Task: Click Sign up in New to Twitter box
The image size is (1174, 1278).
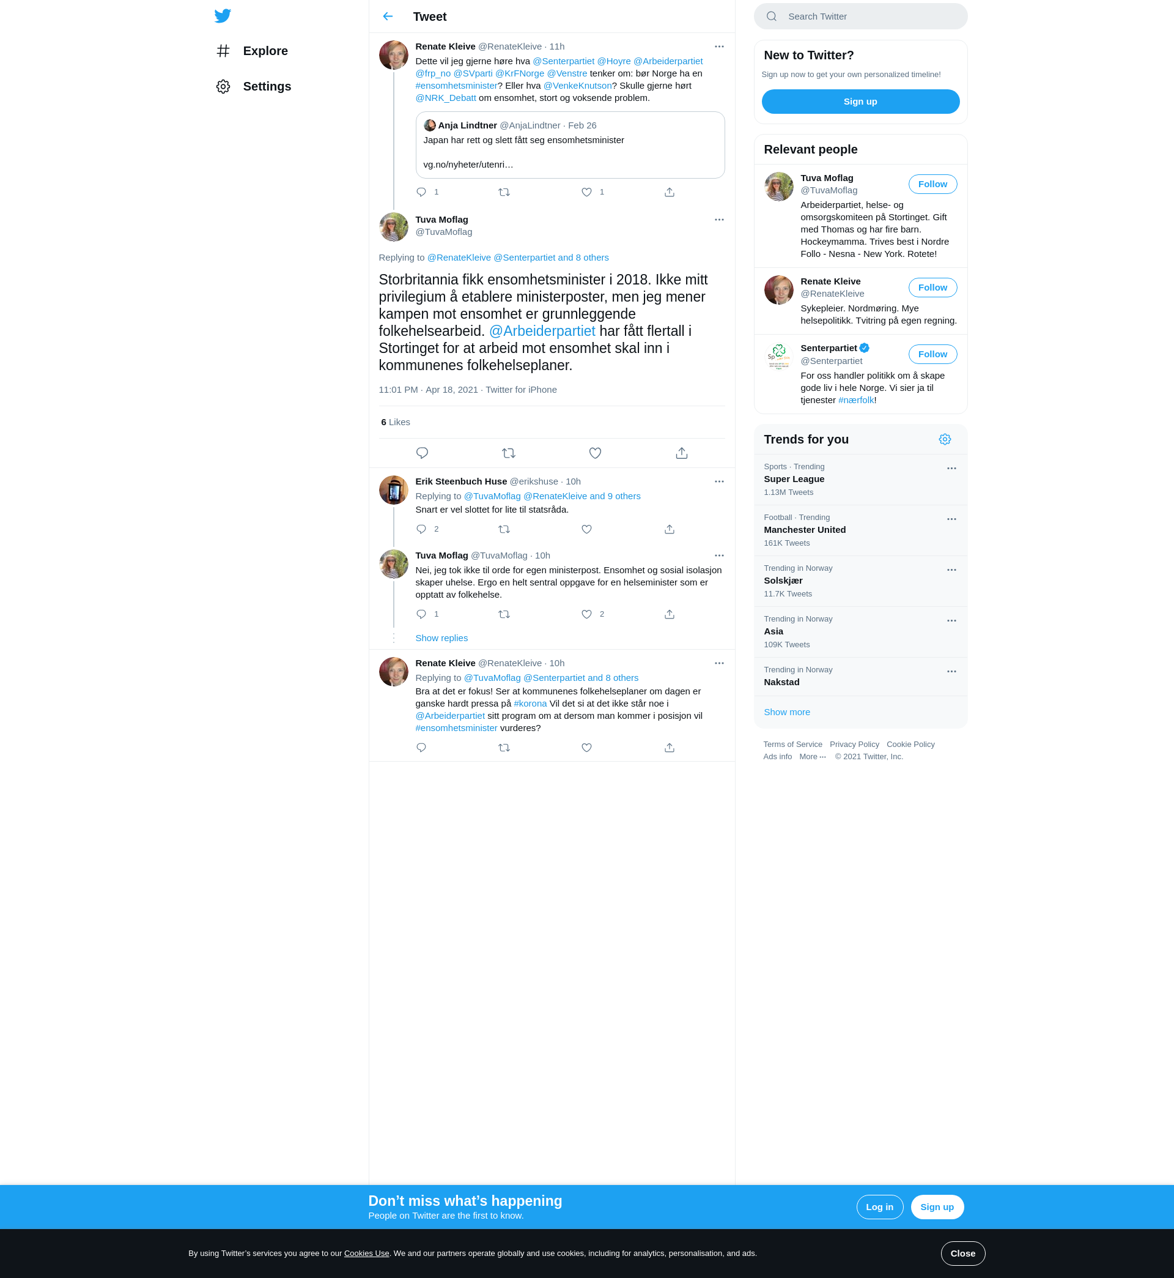Action: click(860, 102)
